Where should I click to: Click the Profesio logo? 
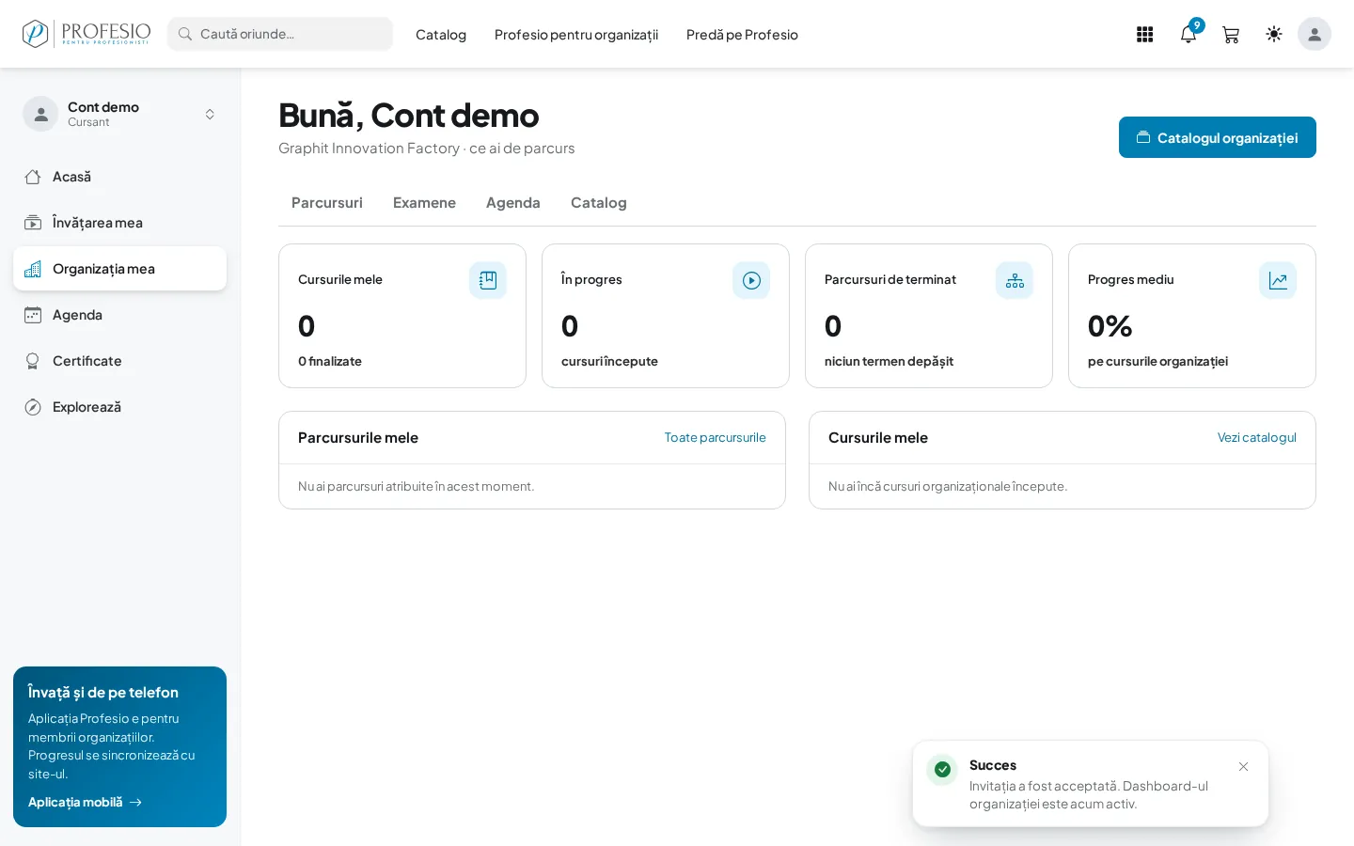point(87,34)
